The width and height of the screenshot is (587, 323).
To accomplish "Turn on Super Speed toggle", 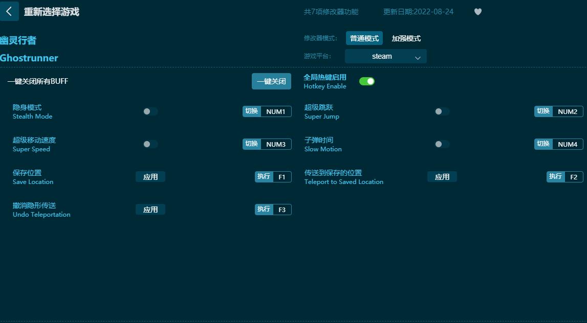I will 150,144.
